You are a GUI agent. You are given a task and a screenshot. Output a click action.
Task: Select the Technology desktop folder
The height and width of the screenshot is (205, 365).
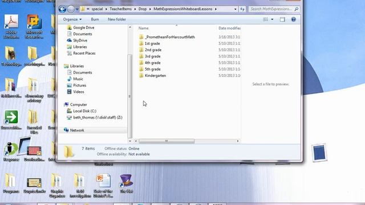(11, 56)
